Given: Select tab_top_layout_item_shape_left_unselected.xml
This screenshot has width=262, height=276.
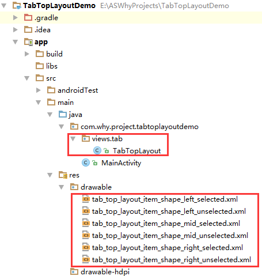Looking at the screenshot, I should 169,211.
